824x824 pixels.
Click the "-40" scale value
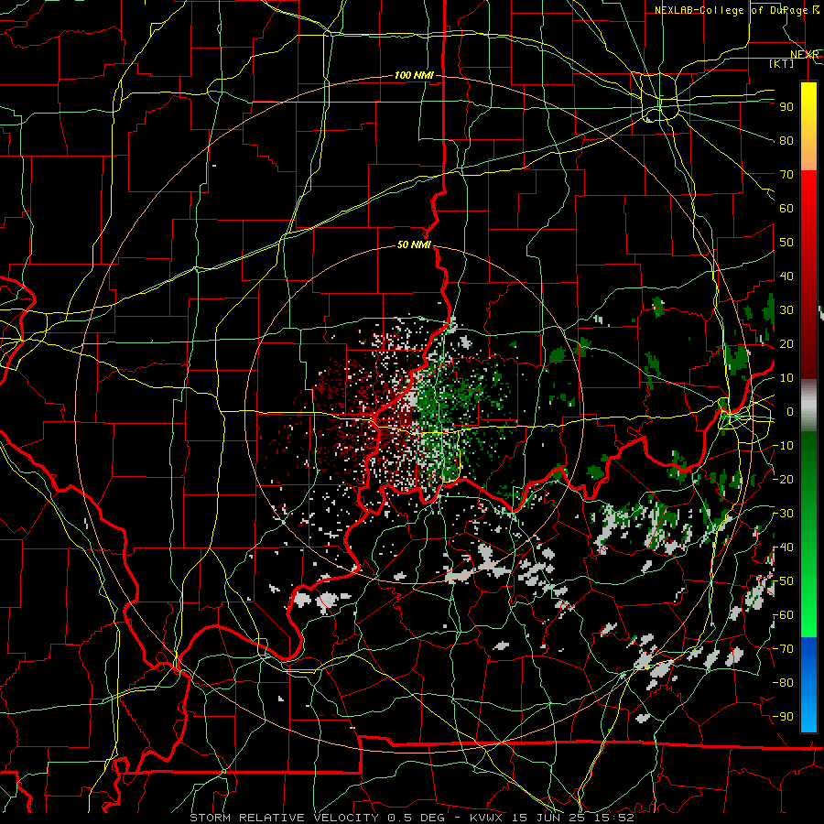783,548
